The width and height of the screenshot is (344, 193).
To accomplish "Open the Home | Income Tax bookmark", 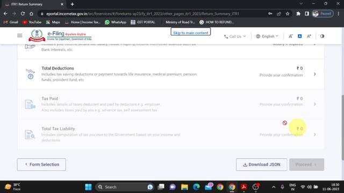I will coord(82,22).
